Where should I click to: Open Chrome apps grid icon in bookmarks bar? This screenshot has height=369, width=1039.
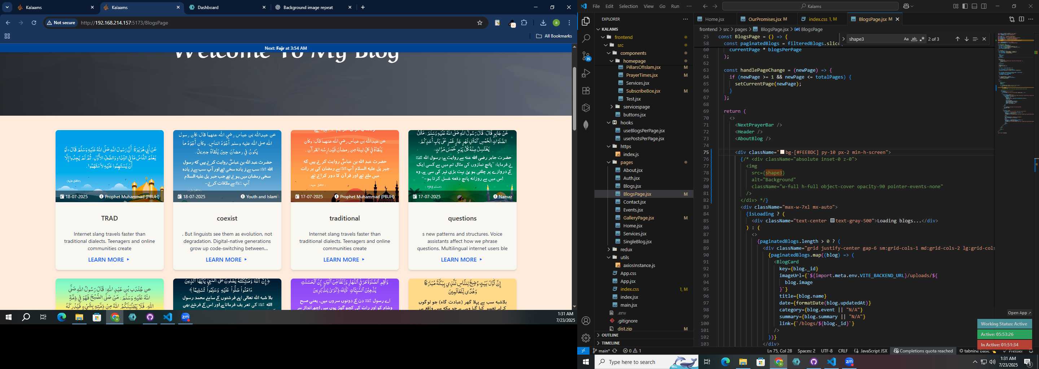click(7, 36)
